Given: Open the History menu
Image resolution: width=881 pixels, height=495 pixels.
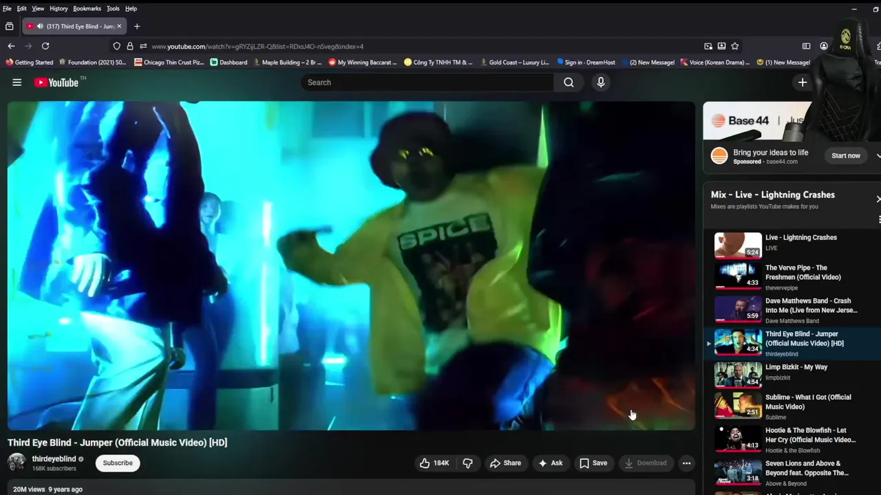Looking at the screenshot, I should (x=59, y=8).
